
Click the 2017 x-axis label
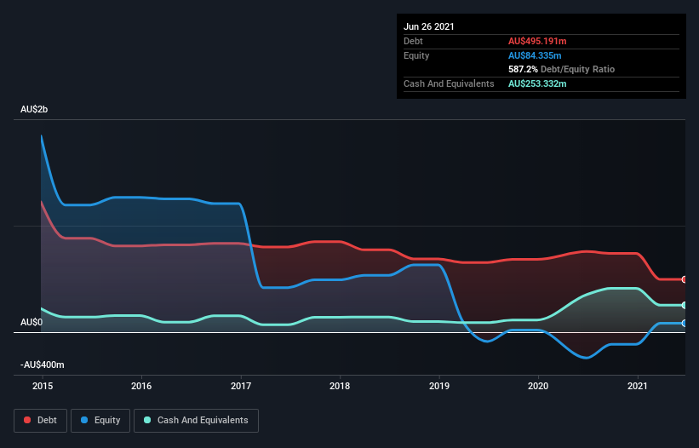[x=241, y=386]
